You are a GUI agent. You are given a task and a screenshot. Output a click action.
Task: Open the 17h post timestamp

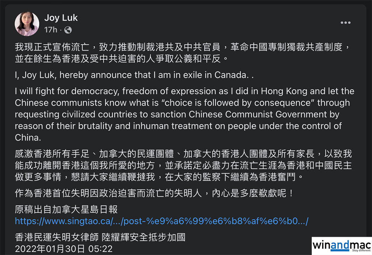click(x=51, y=30)
